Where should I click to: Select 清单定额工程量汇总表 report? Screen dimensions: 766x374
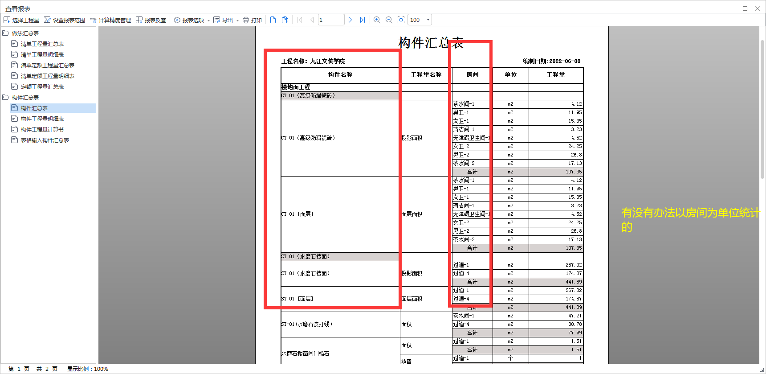48,65
